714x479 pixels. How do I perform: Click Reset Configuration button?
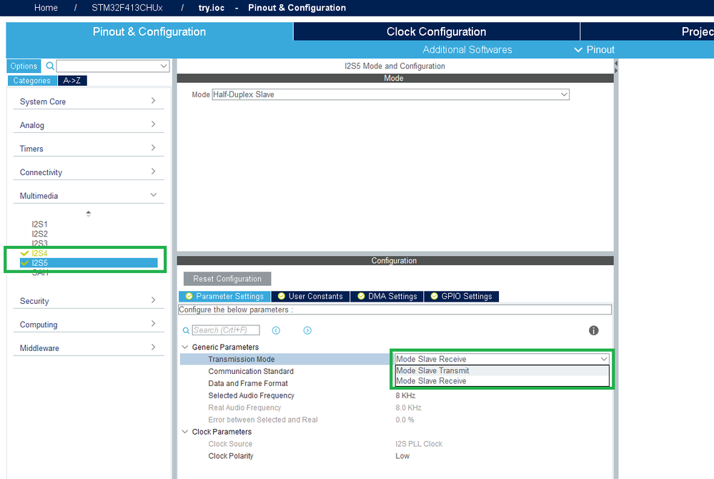coord(227,279)
